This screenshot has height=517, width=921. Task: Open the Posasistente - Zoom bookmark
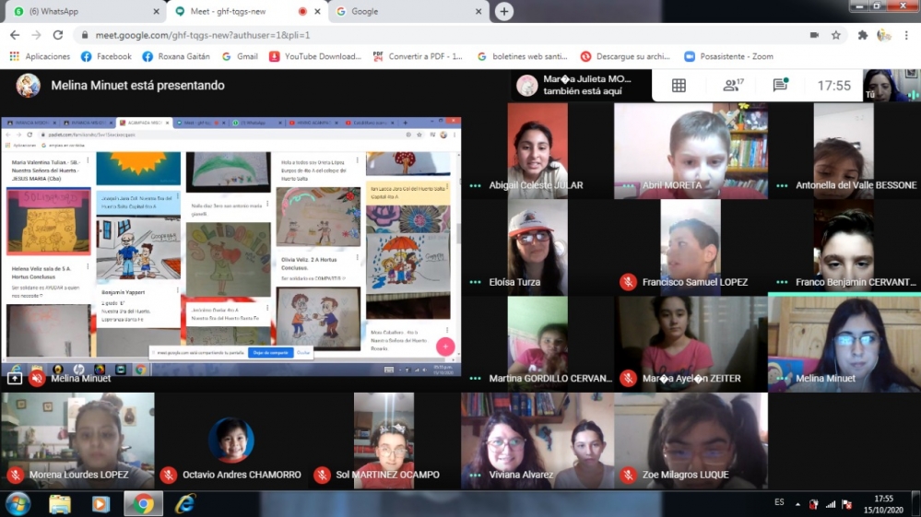729,56
